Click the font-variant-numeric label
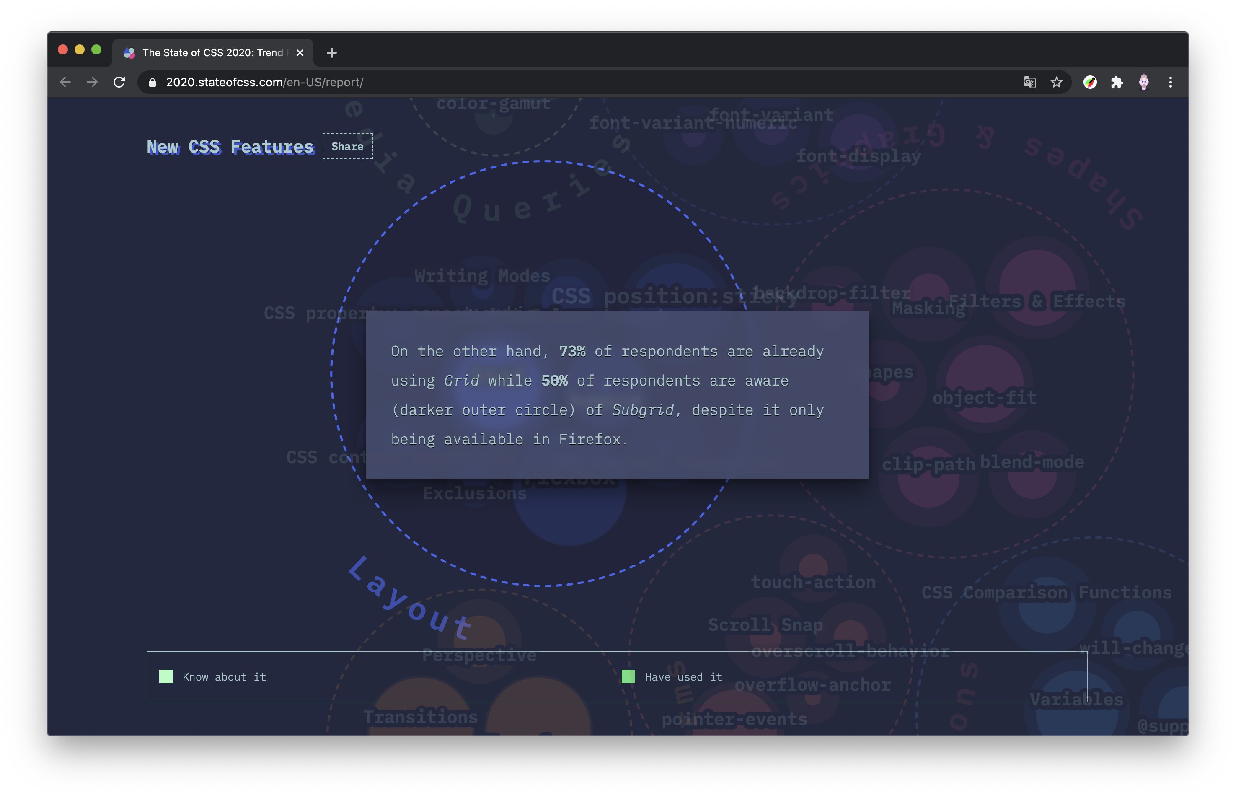 tap(693, 123)
